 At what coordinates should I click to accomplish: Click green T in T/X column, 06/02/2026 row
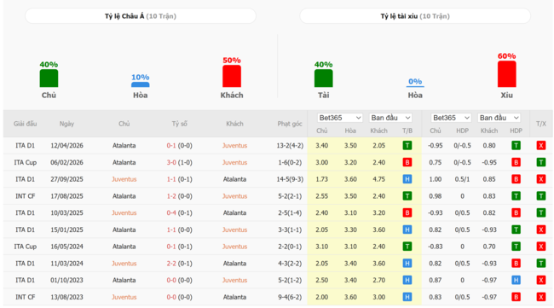click(541, 162)
